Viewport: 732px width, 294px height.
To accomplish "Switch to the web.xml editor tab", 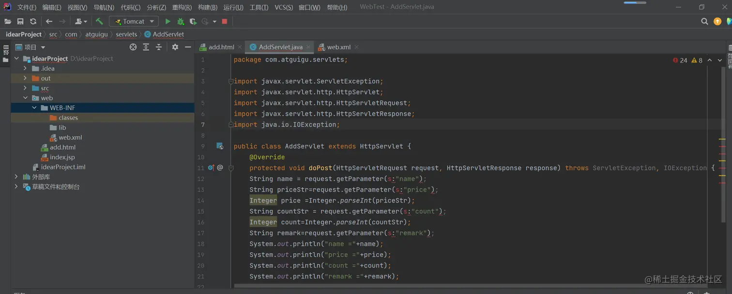I will [x=338, y=47].
